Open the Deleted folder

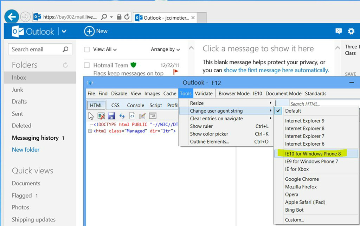coord(21,126)
